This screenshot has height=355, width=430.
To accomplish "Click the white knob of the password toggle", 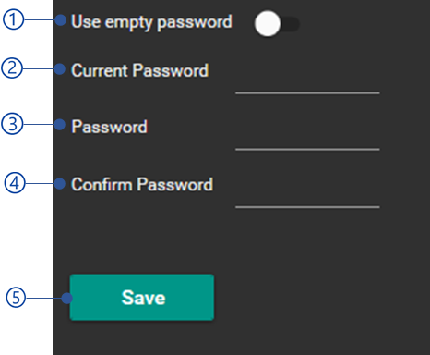I will point(268,24).
